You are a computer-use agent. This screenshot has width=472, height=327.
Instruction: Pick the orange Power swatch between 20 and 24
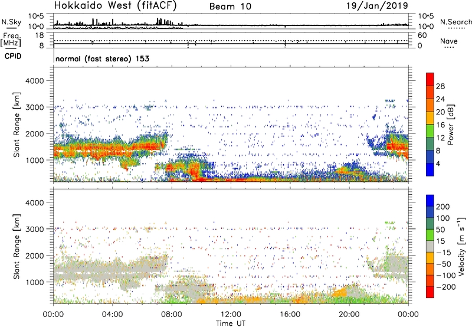click(430, 105)
